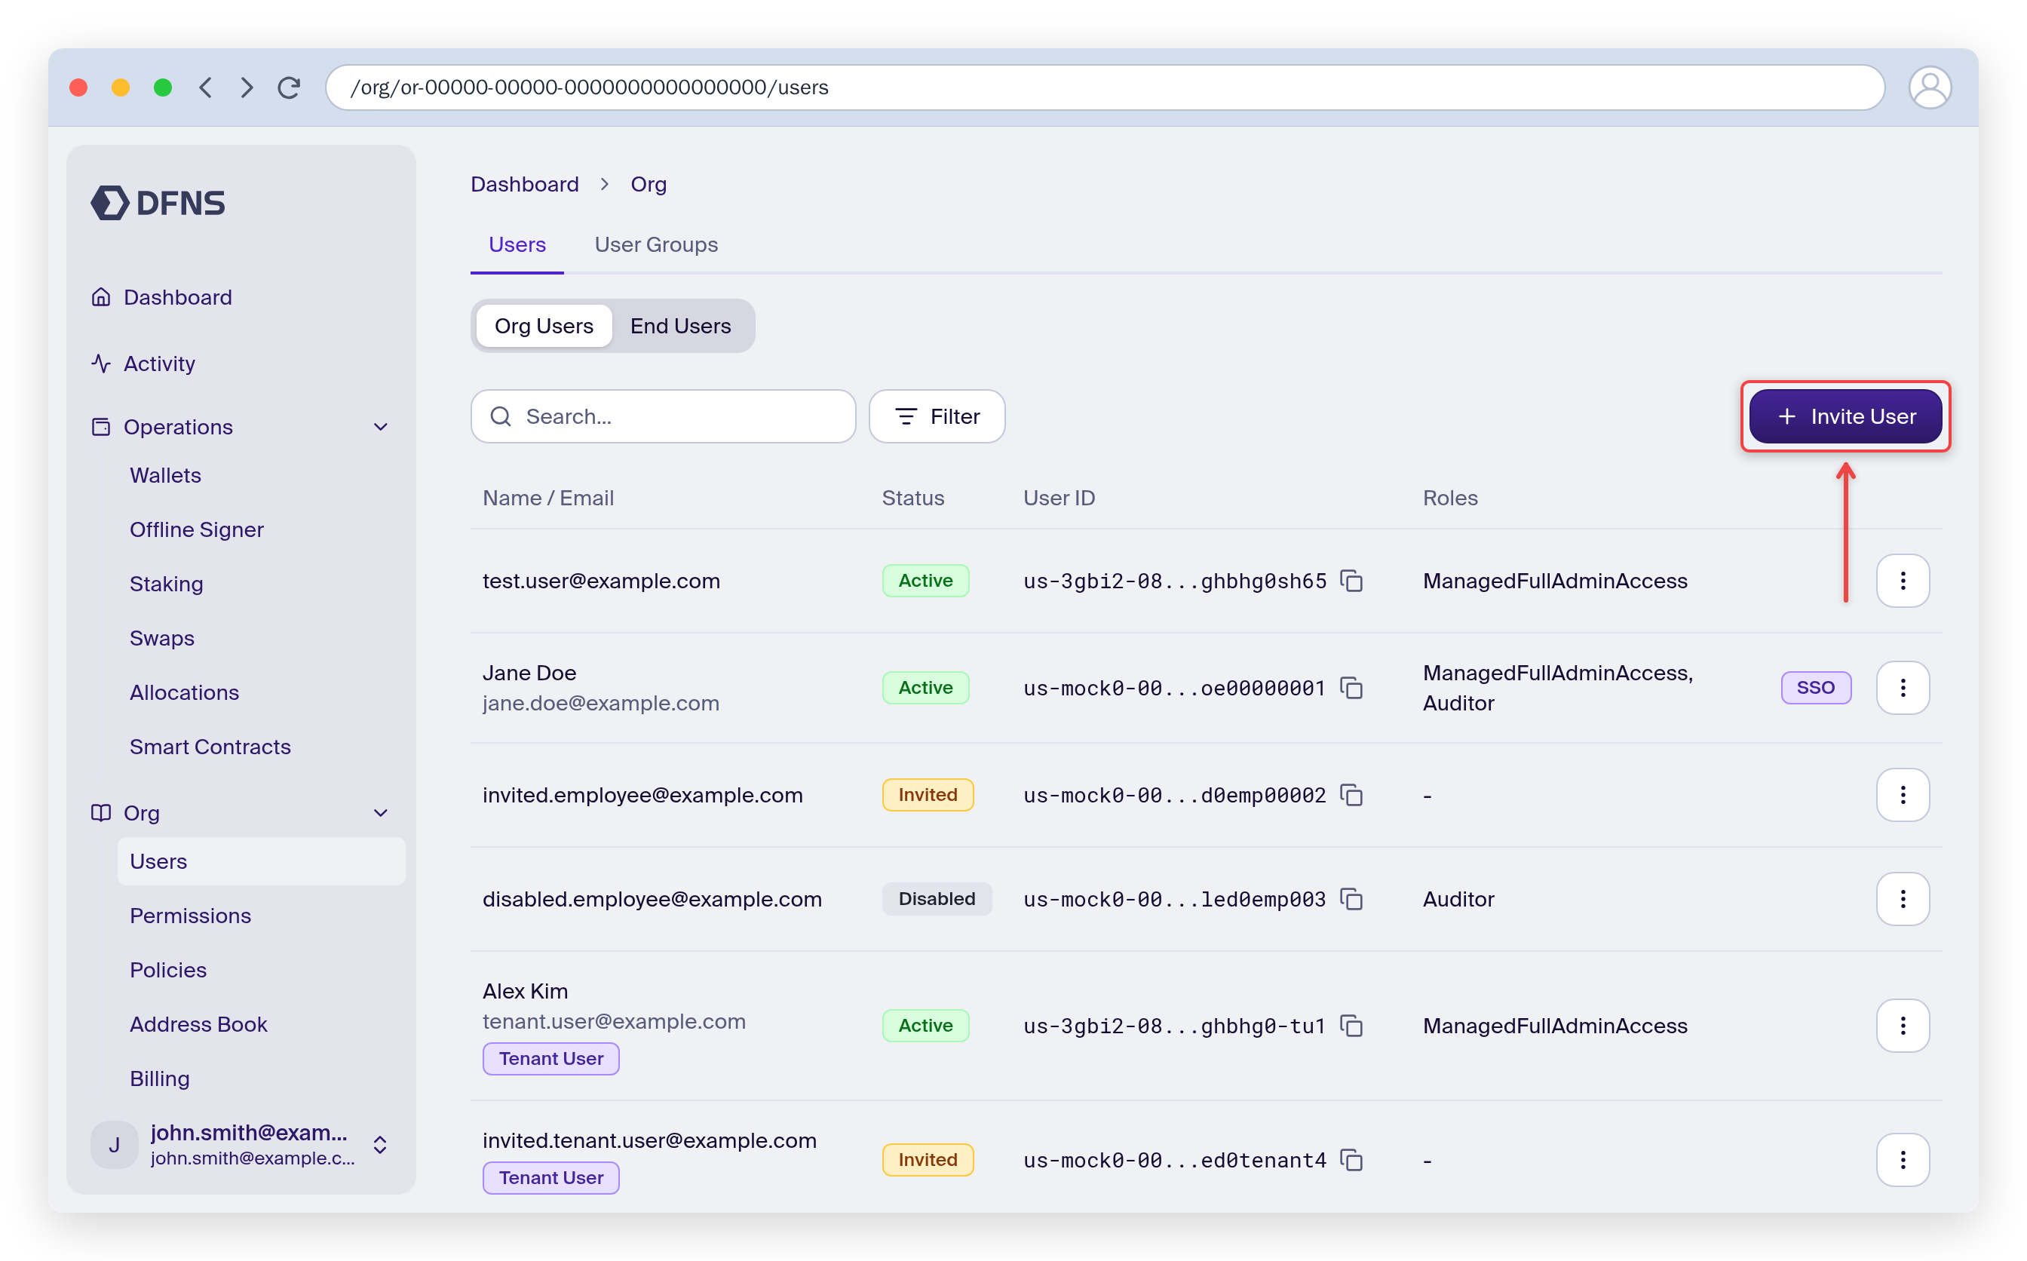This screenshot has width=2027, height=1261.
Task: Copy Alex Kim's user ID
Action: (x=1351, y=1026)
